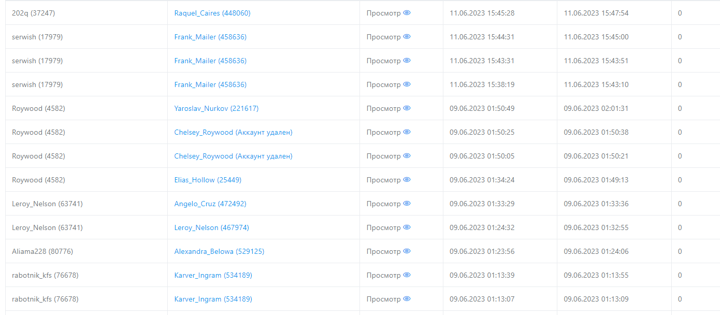Open the Angelo_Cruz (472492) link

(210, 204)
